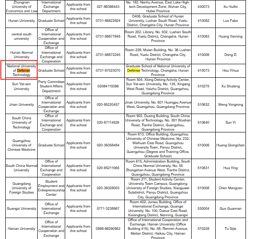Screen dimensions: 263x239
Task: Select phone number 027-88386443
Action: (108, 7)
